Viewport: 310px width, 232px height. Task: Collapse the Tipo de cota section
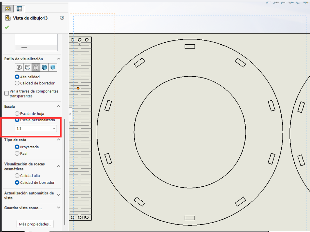point(59,140)
